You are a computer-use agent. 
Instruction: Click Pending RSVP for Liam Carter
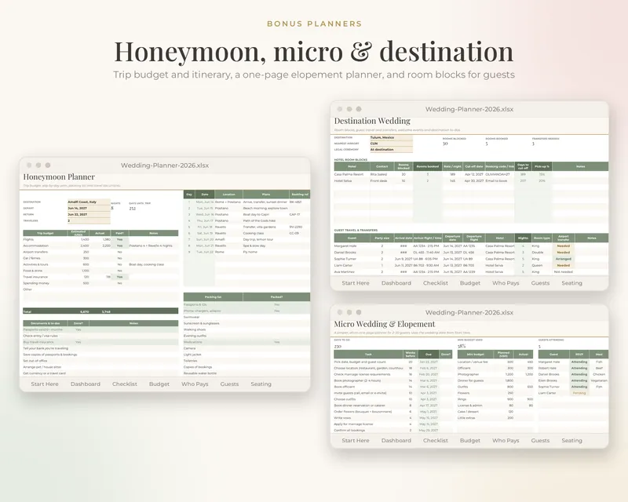[x=579, y=393]
